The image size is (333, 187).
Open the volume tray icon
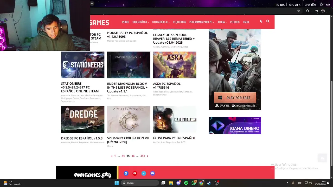(310, 183)
